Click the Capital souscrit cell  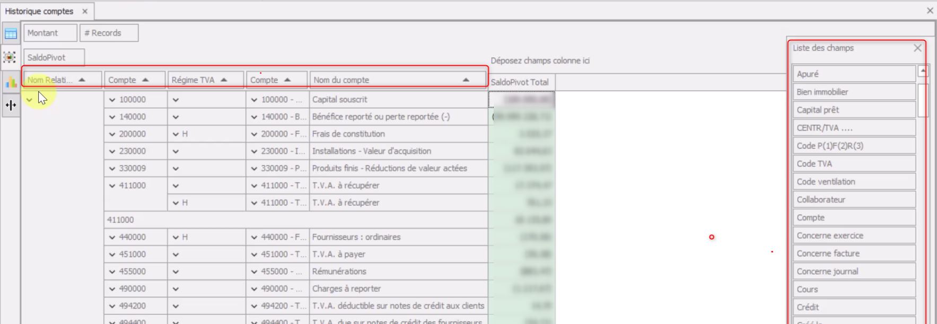[398, 100]
